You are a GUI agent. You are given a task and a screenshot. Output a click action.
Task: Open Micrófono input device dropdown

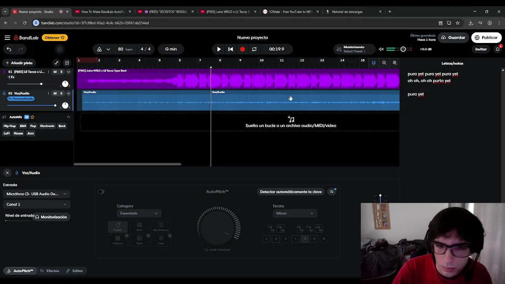coord(36,194)
